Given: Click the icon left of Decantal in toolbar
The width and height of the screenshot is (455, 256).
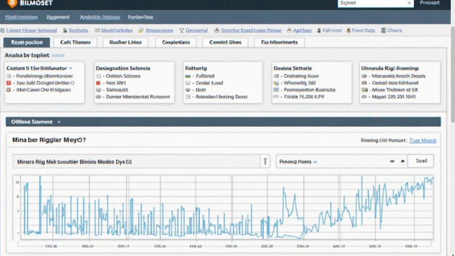Looking at the screenshot, I should [x=182, y=31].
